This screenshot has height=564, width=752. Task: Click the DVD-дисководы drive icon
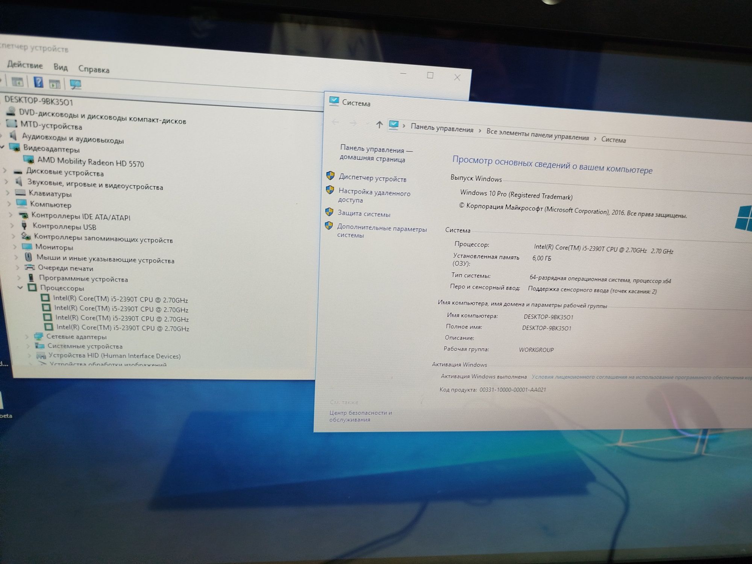click(x=12, y=111)
